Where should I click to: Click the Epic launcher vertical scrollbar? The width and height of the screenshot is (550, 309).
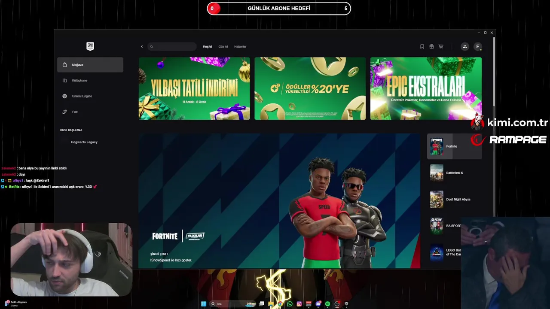click(x=494, y=71)
